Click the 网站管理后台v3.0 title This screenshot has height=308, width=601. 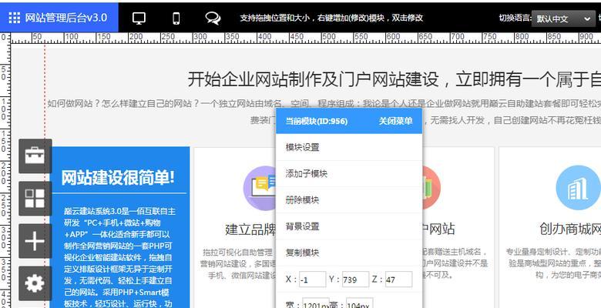[66, 18]
